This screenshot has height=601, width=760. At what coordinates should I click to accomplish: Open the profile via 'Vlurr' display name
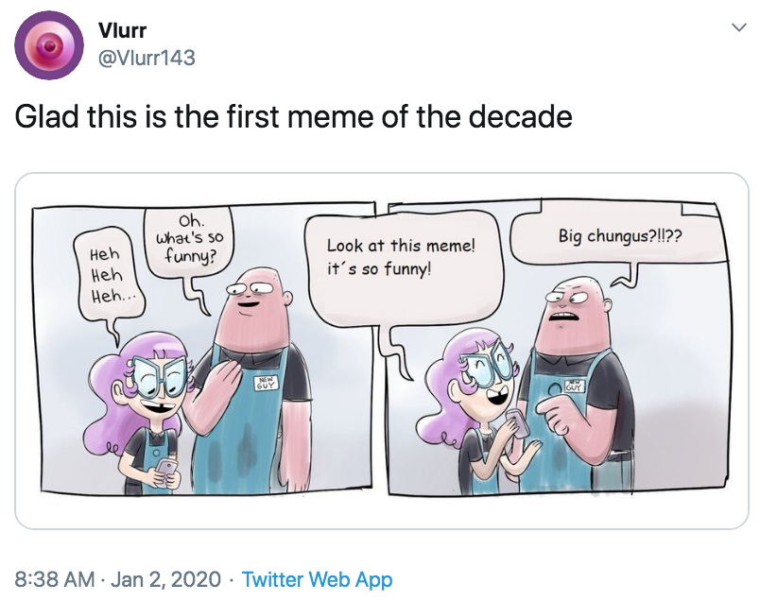pos(124,29)
